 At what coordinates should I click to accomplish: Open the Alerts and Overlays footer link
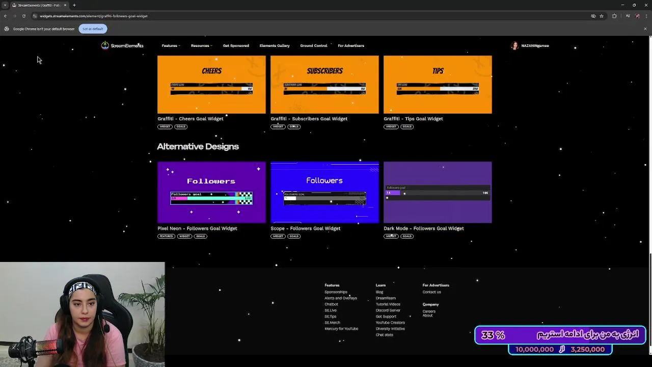click(x=341, y=298)
